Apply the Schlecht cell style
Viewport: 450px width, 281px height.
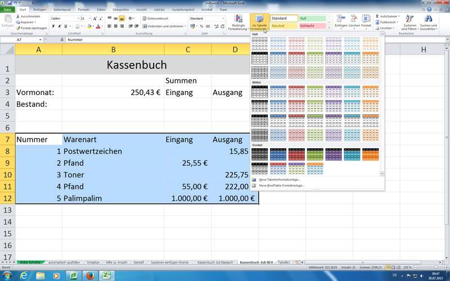(312, 26)
